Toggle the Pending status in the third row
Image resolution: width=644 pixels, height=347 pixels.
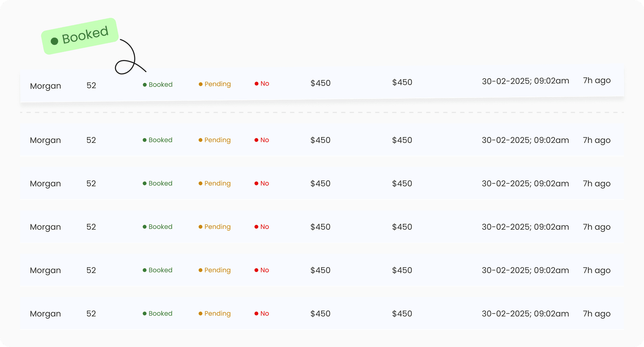215,183
